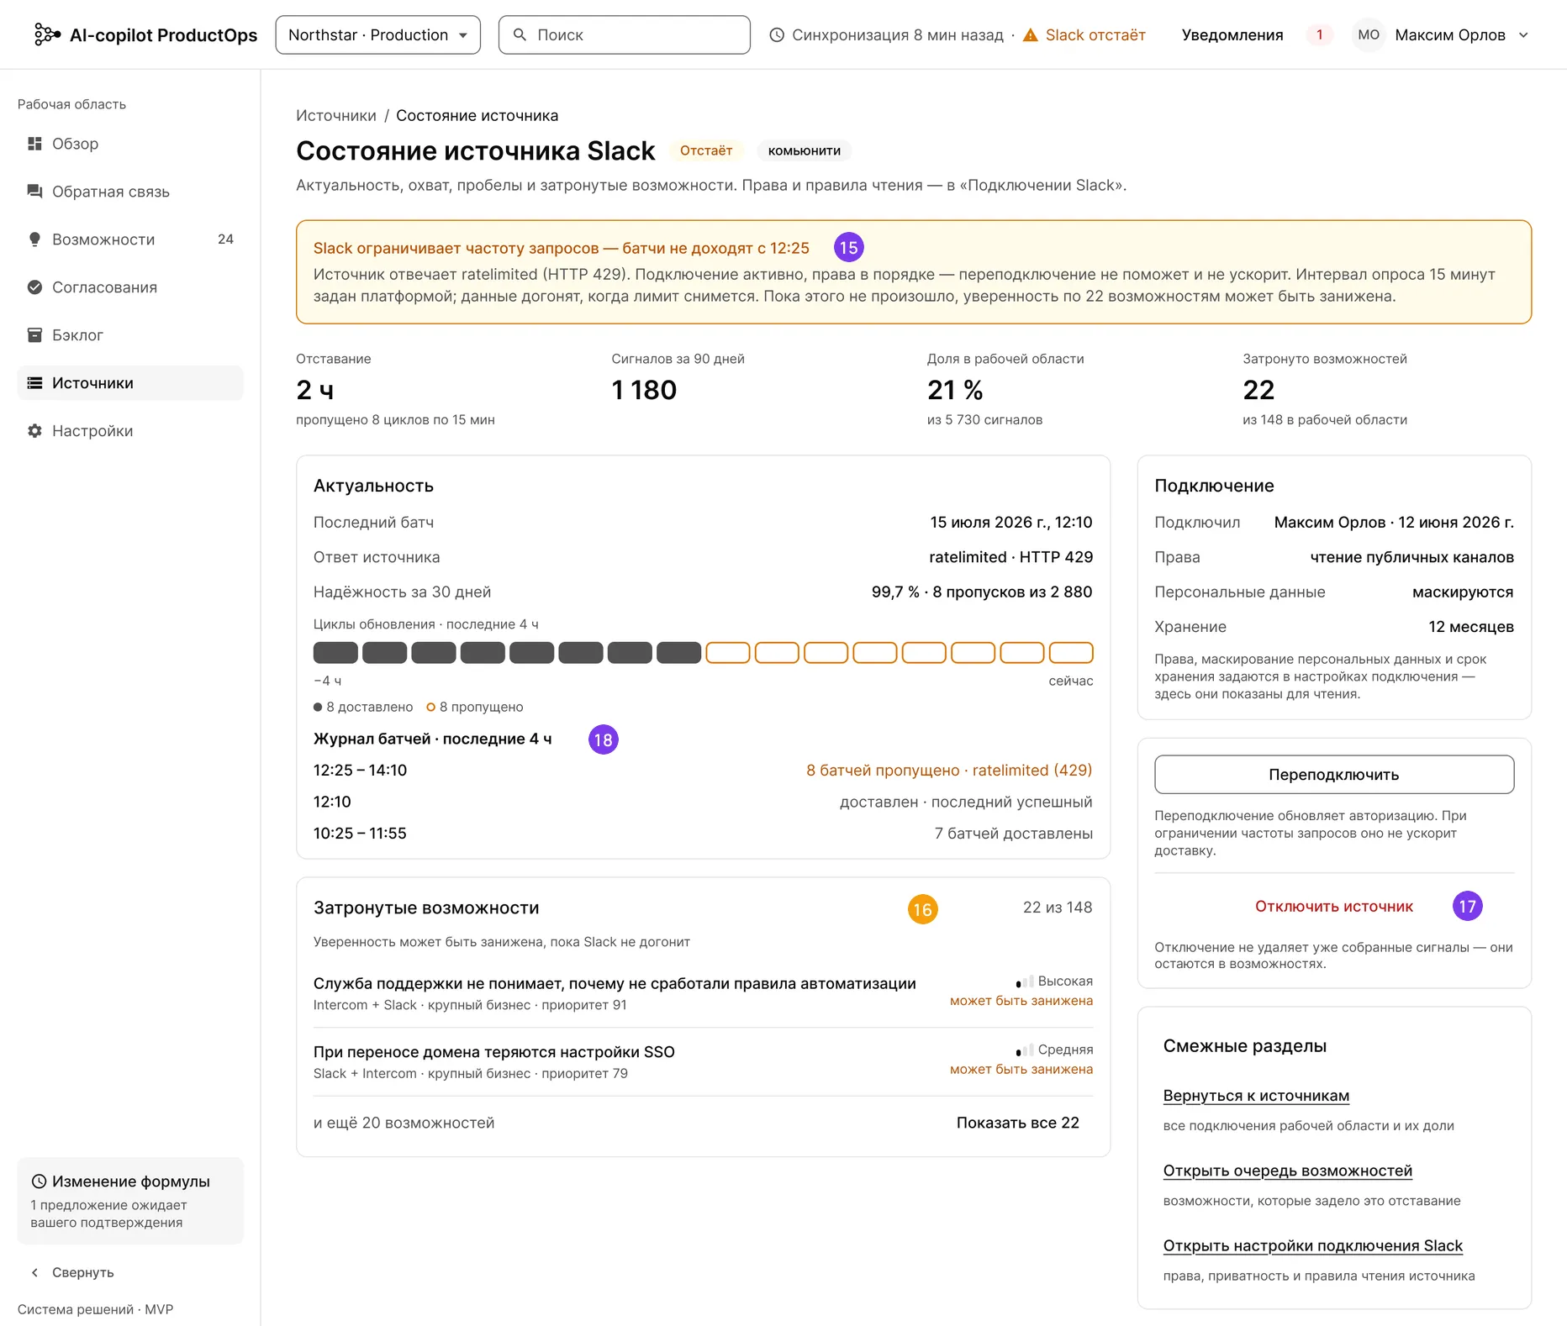Follow the Вернуться к источникам link
The image size is (1567, 1326).
point(1256,1096)
